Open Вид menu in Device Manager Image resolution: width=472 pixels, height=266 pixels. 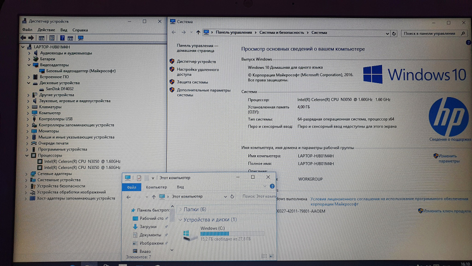pyautogui.click(x=64, y=30)
